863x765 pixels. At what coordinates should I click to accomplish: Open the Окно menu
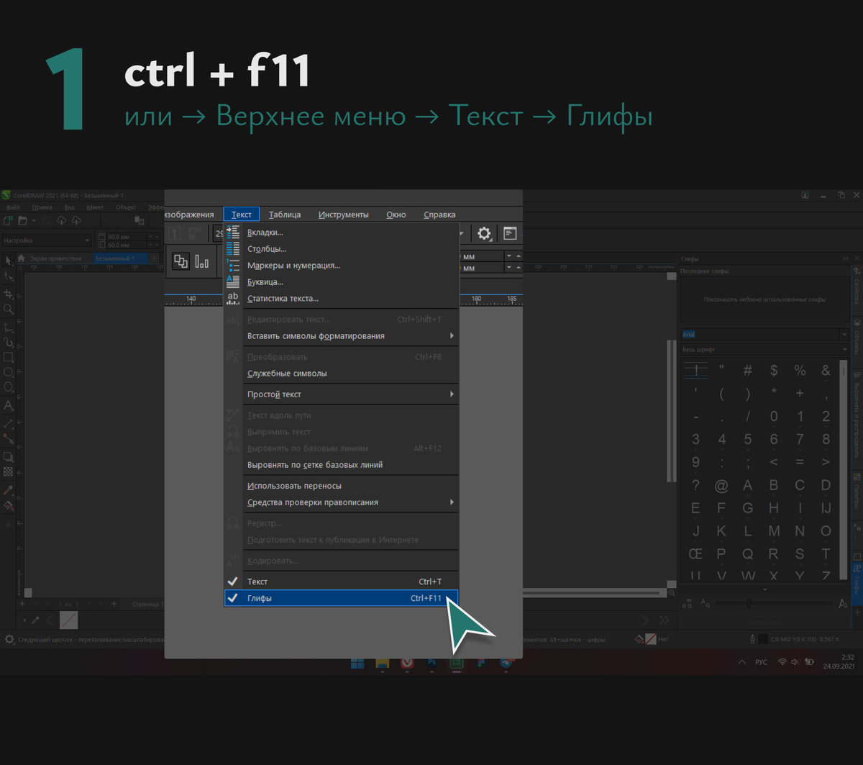[396, 214]
